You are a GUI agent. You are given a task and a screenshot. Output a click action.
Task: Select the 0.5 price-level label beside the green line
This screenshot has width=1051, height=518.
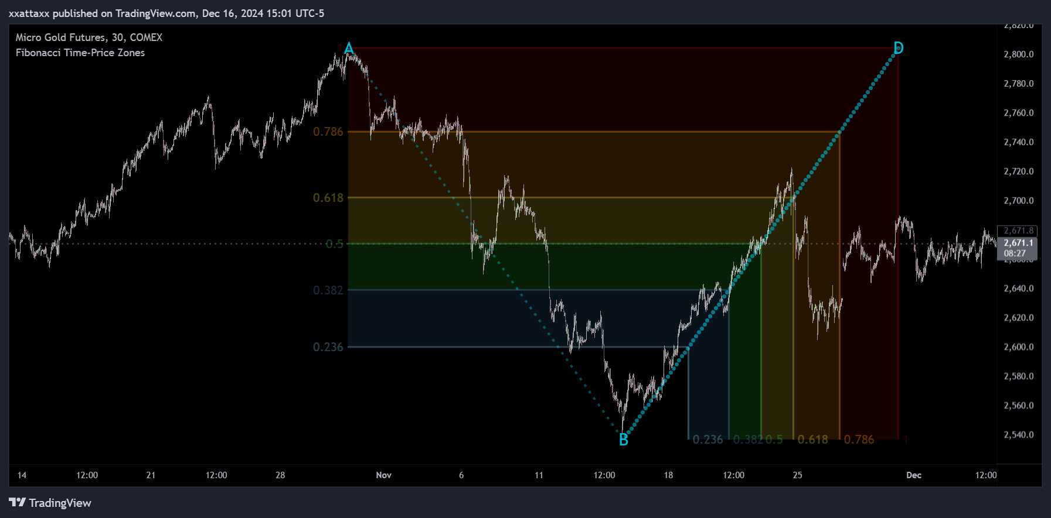pyautogui.click(x=335, y=244)
